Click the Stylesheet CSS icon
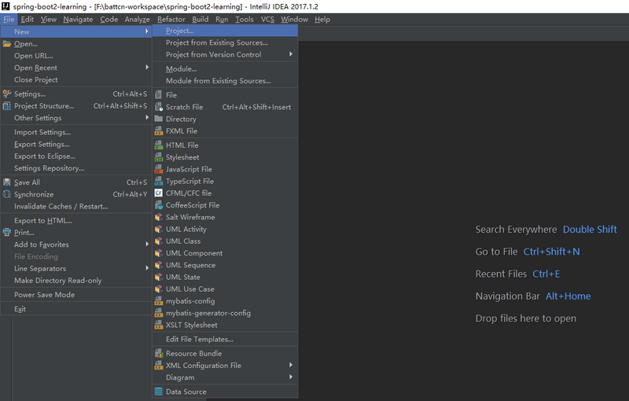The image size is (629, 401). (159, 157)
